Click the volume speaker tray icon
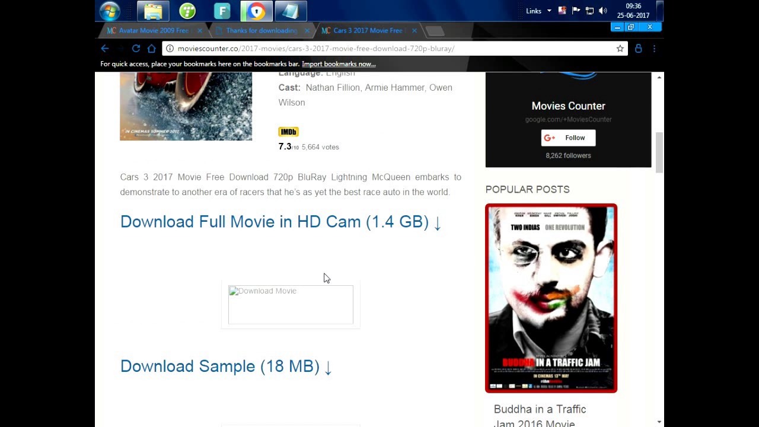759x427 pixels. (x=603, y=11)
